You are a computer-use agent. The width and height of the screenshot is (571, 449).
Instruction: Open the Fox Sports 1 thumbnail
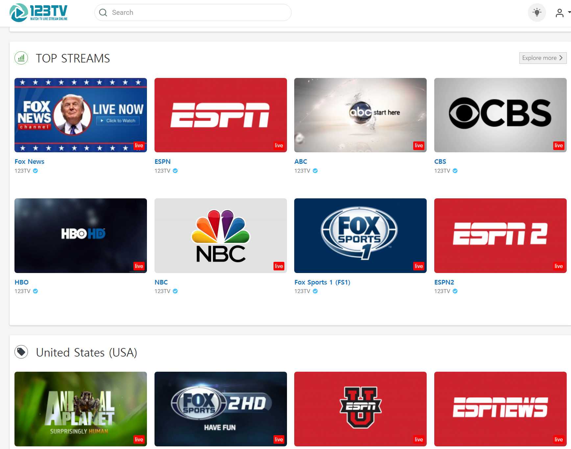pyautogui.click(x=360, y=236)
